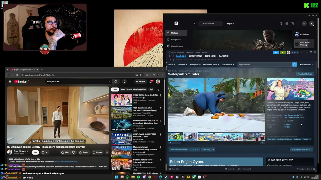
Task: Like the video with 14 B likes
Action: click(x=65, y=152)
